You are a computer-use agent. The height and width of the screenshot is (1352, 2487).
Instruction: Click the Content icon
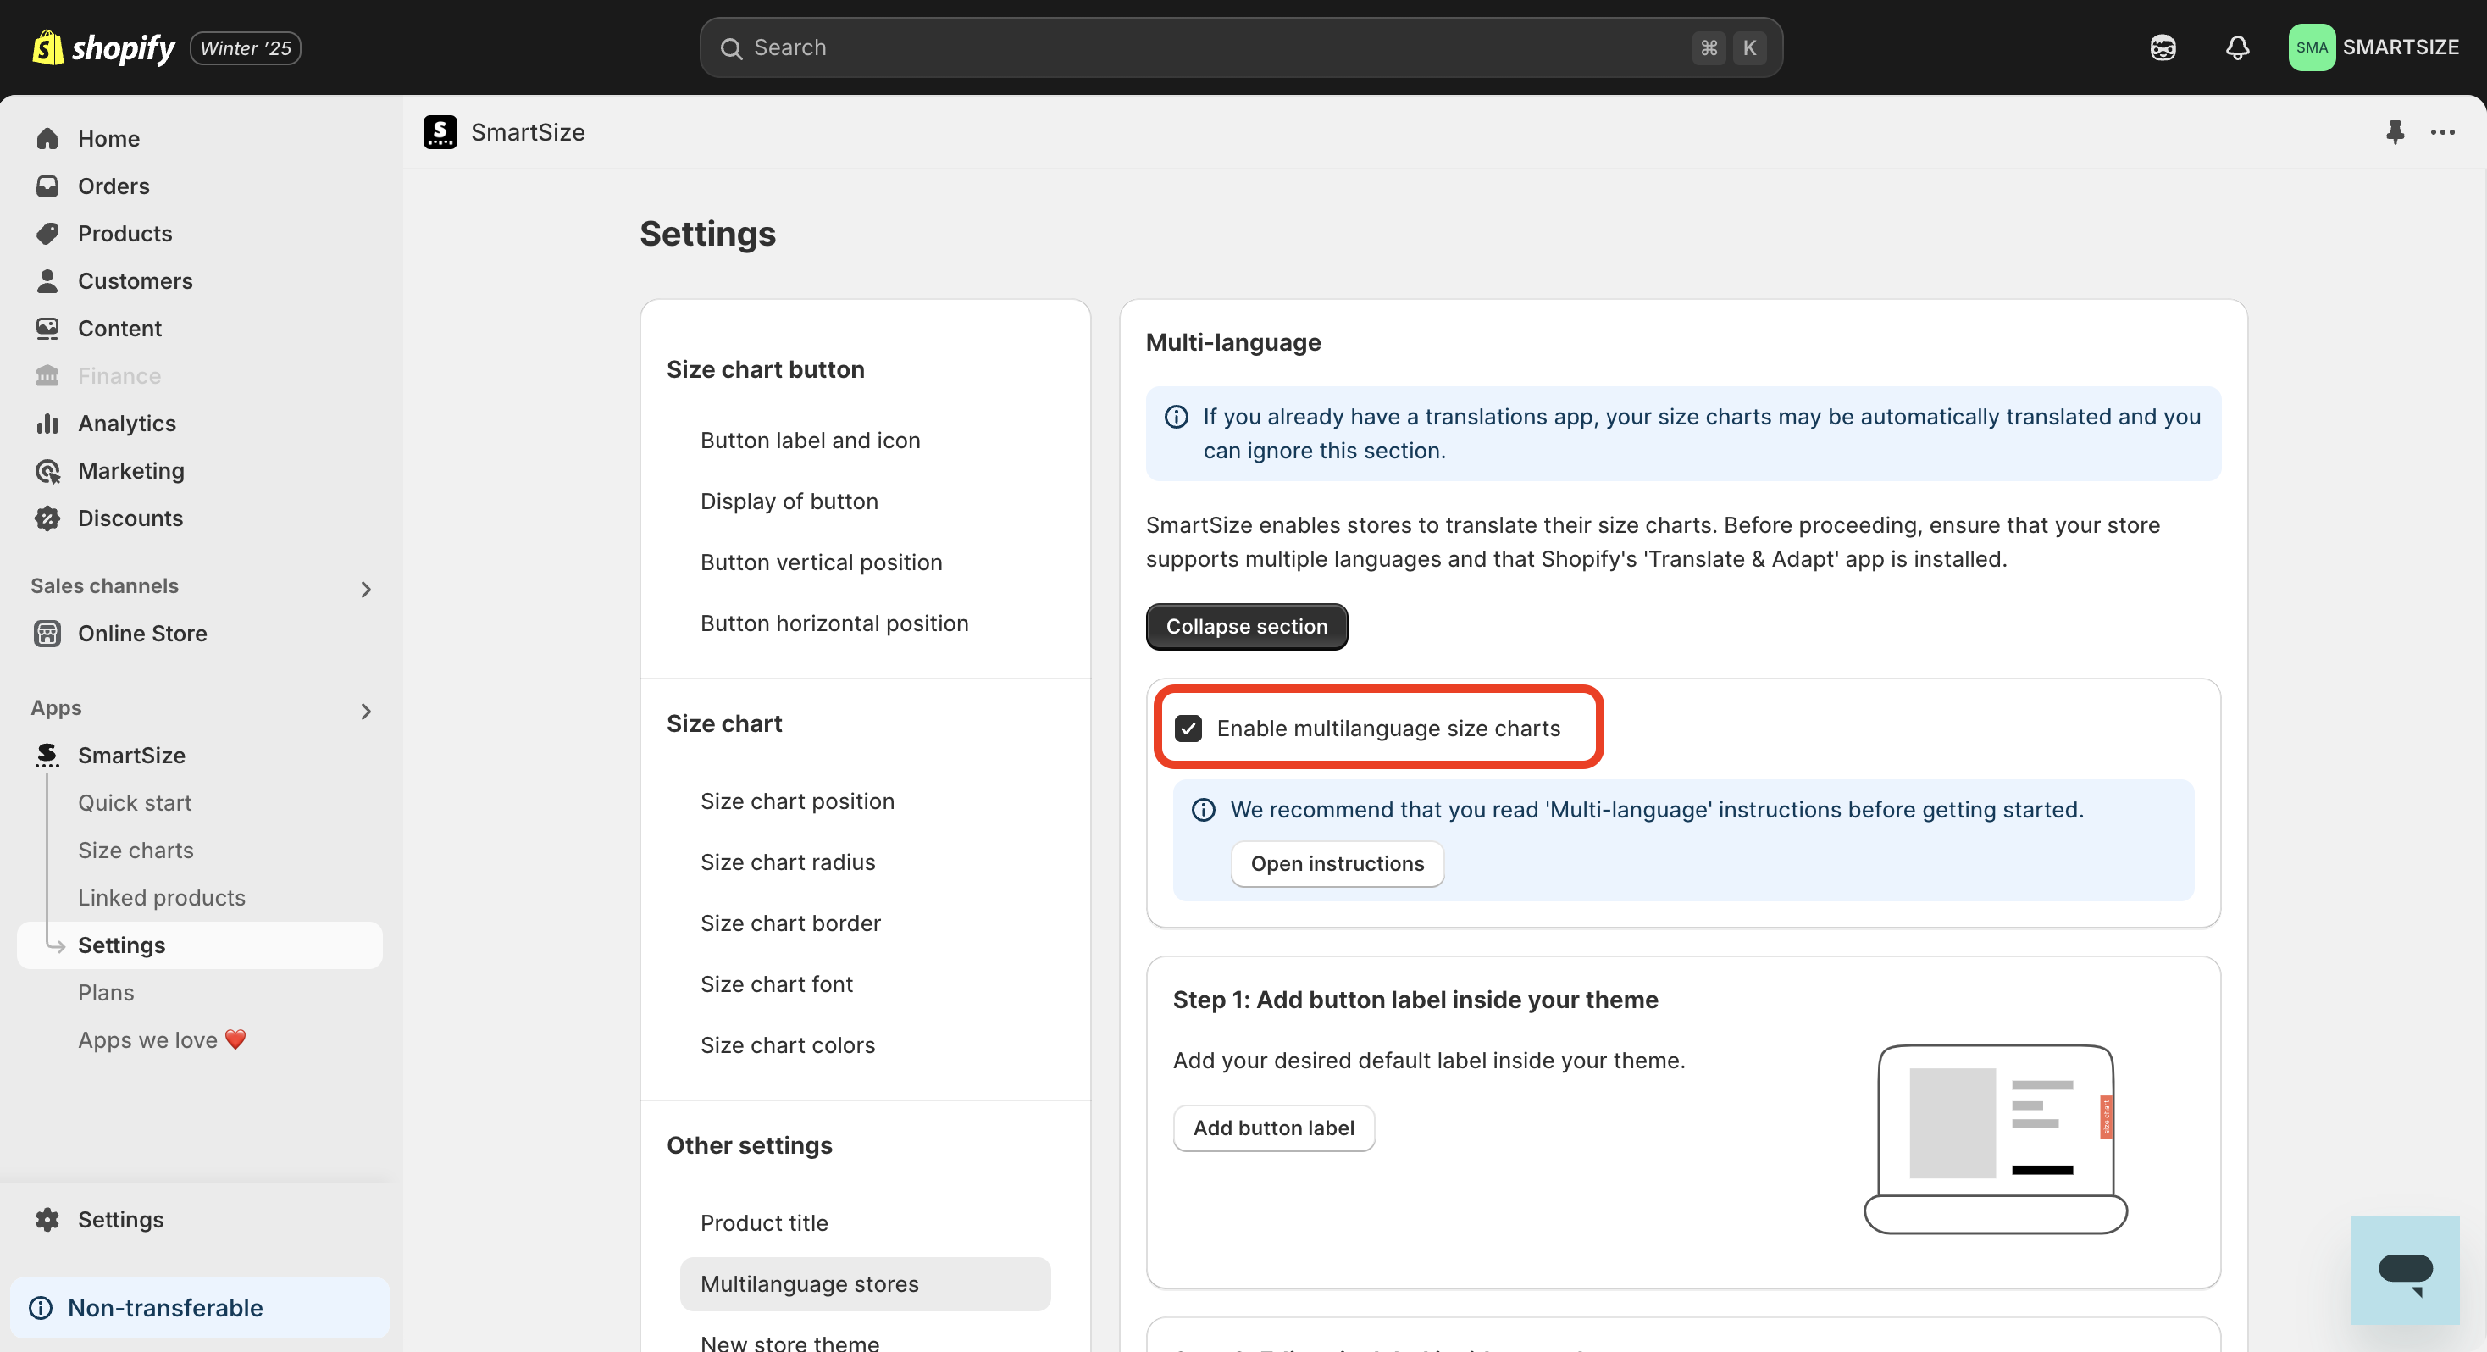[47, 327]
